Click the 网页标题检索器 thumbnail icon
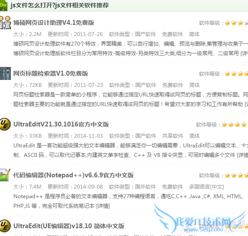Viewport: 248px width, 236px height. tap(5, 73)
